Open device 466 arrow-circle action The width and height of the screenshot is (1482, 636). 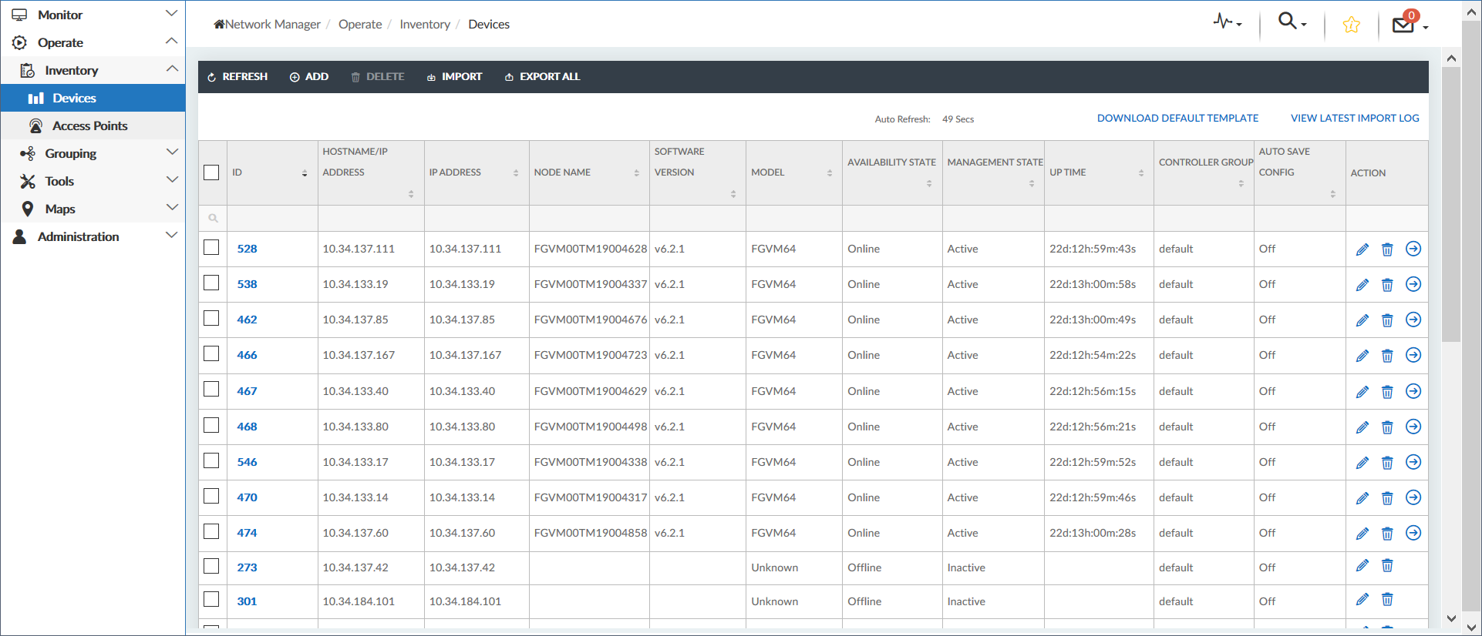pos(1413,355)
